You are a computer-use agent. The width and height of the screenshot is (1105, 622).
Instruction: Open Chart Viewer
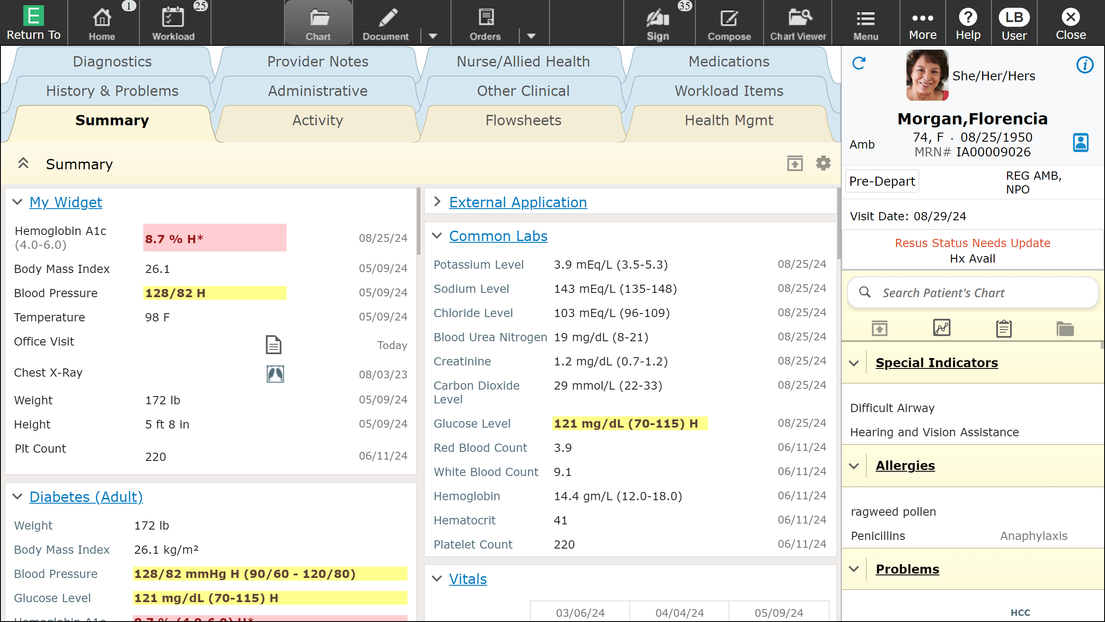pyautogui.click(x=798, y=22)
